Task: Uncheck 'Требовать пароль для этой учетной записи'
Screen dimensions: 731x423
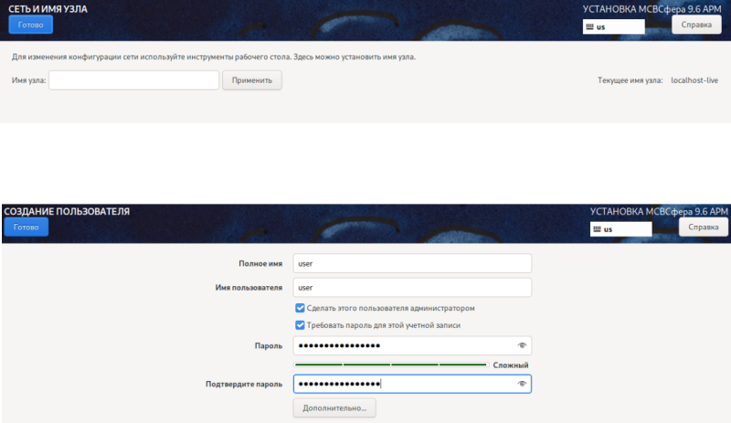Action: (300, 325)
